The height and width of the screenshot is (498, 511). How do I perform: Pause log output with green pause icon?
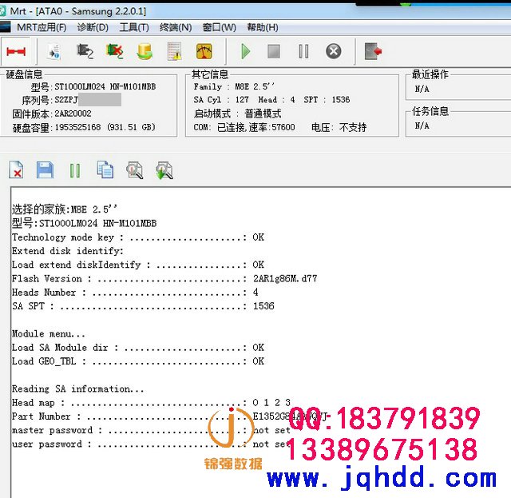coord(75,171)
